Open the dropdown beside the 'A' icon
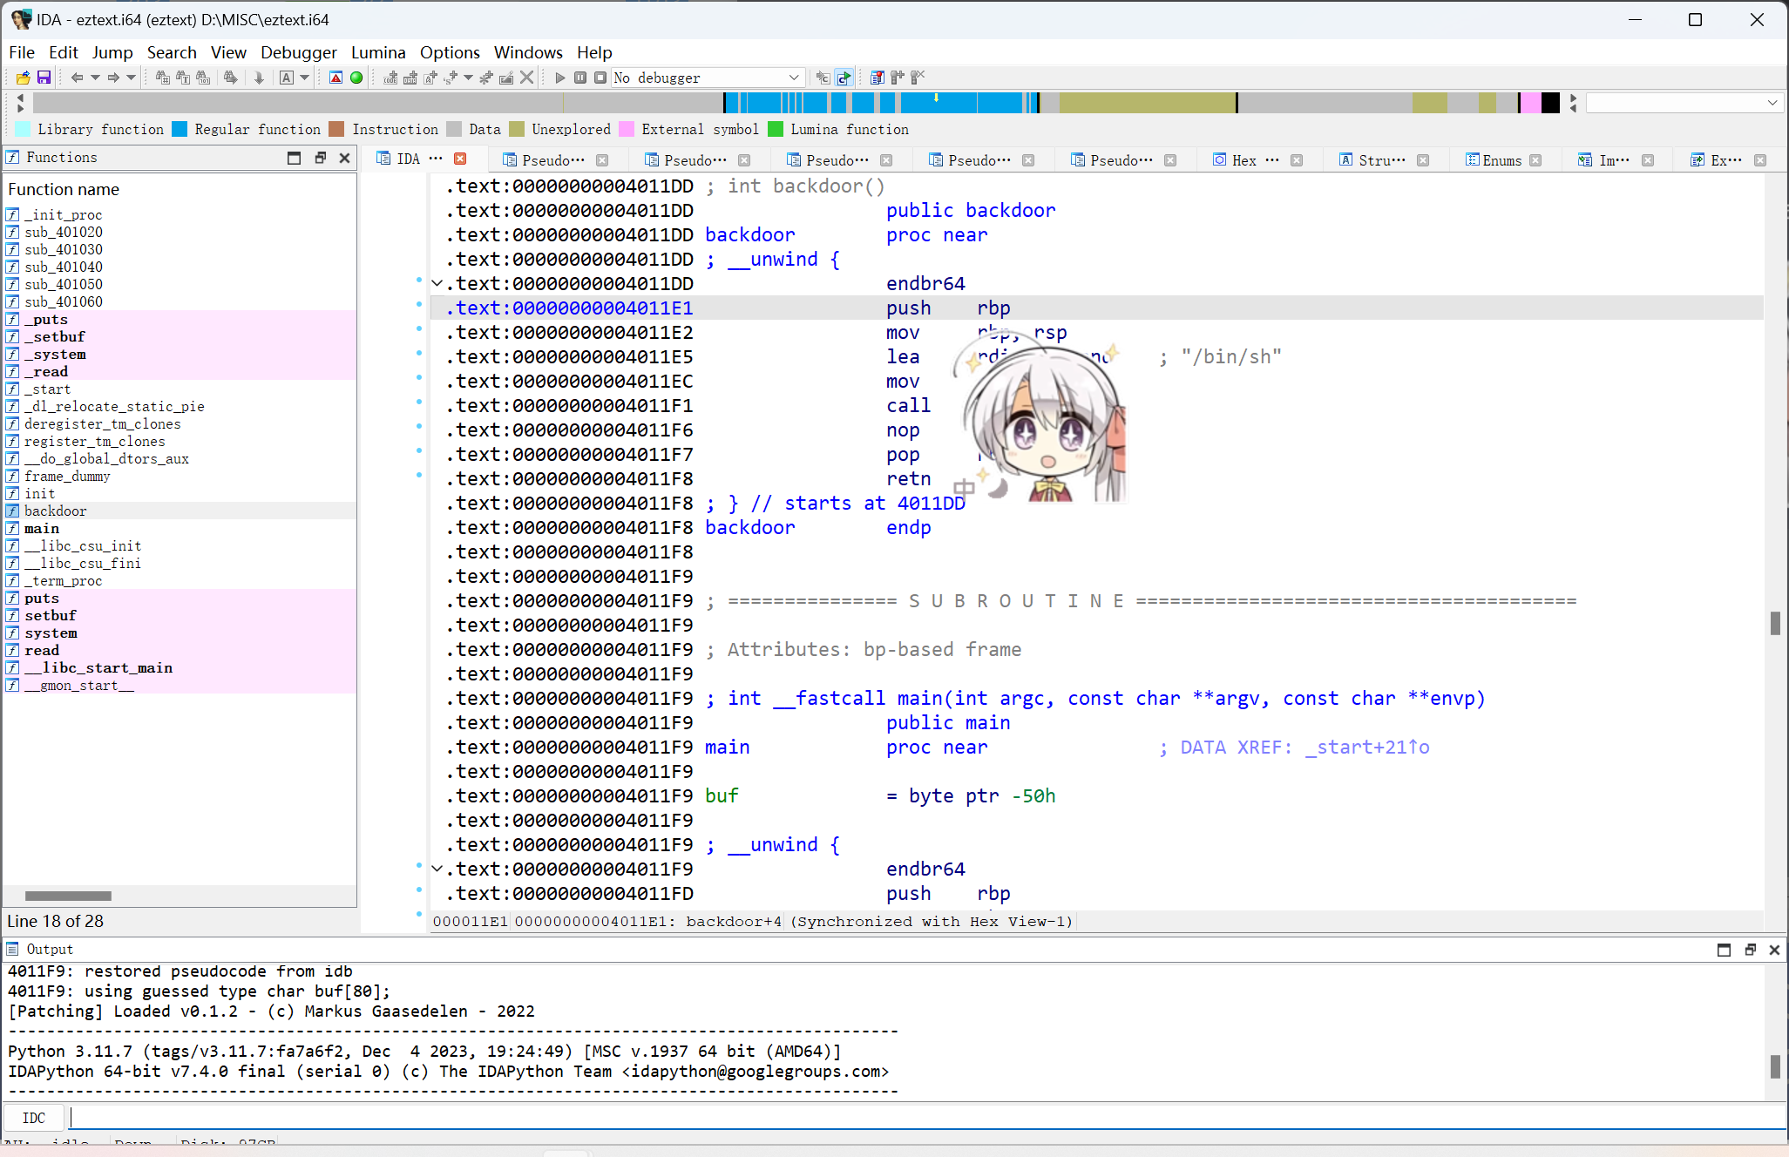 (305, 78)
